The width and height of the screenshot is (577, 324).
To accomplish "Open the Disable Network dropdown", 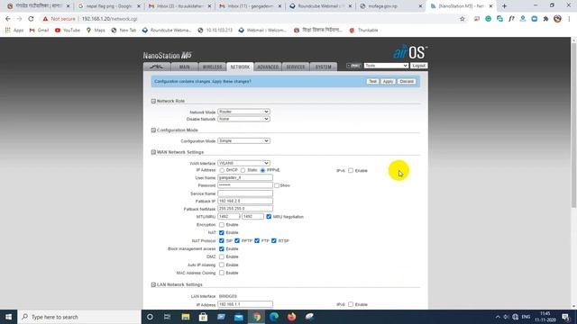I will 243,119.
